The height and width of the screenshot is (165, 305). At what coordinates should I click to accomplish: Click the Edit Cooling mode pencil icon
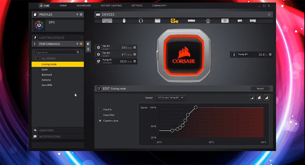tap(99, 88)
